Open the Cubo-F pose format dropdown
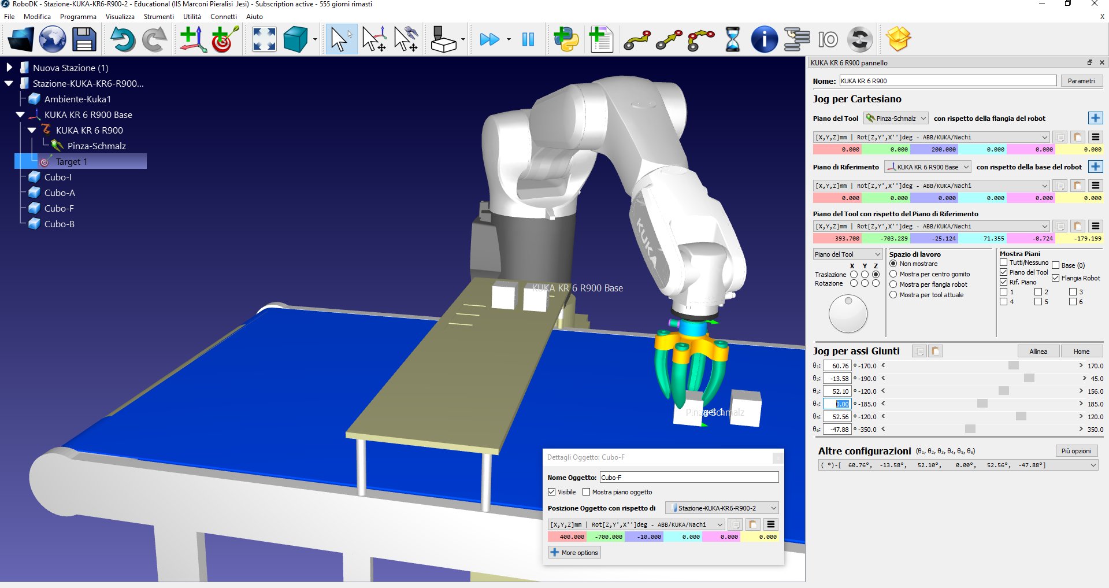 [636, 524]
